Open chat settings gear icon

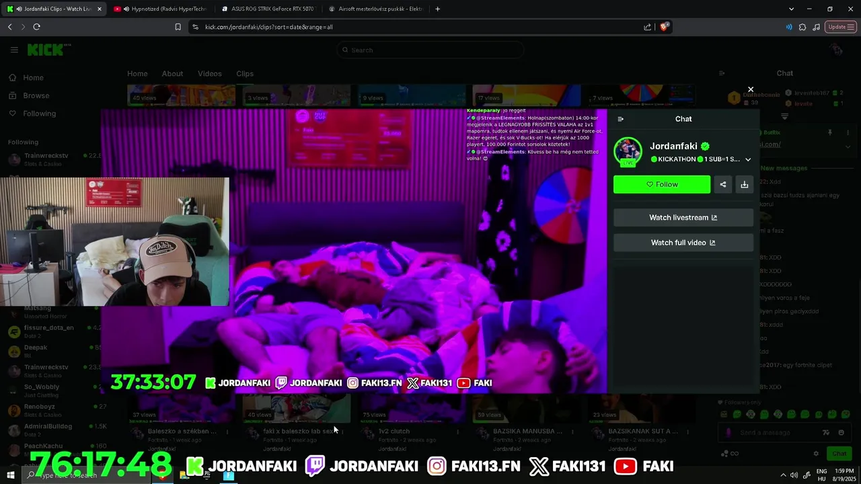point(816,454)
